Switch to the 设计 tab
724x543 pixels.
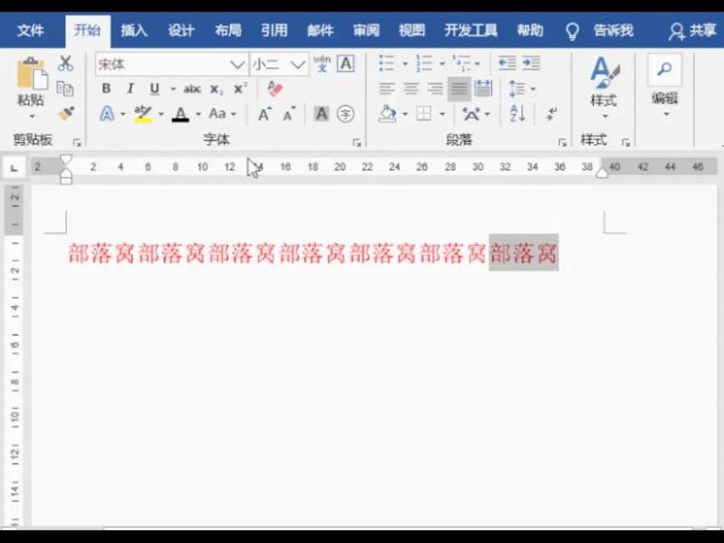[x=181, y=31]
